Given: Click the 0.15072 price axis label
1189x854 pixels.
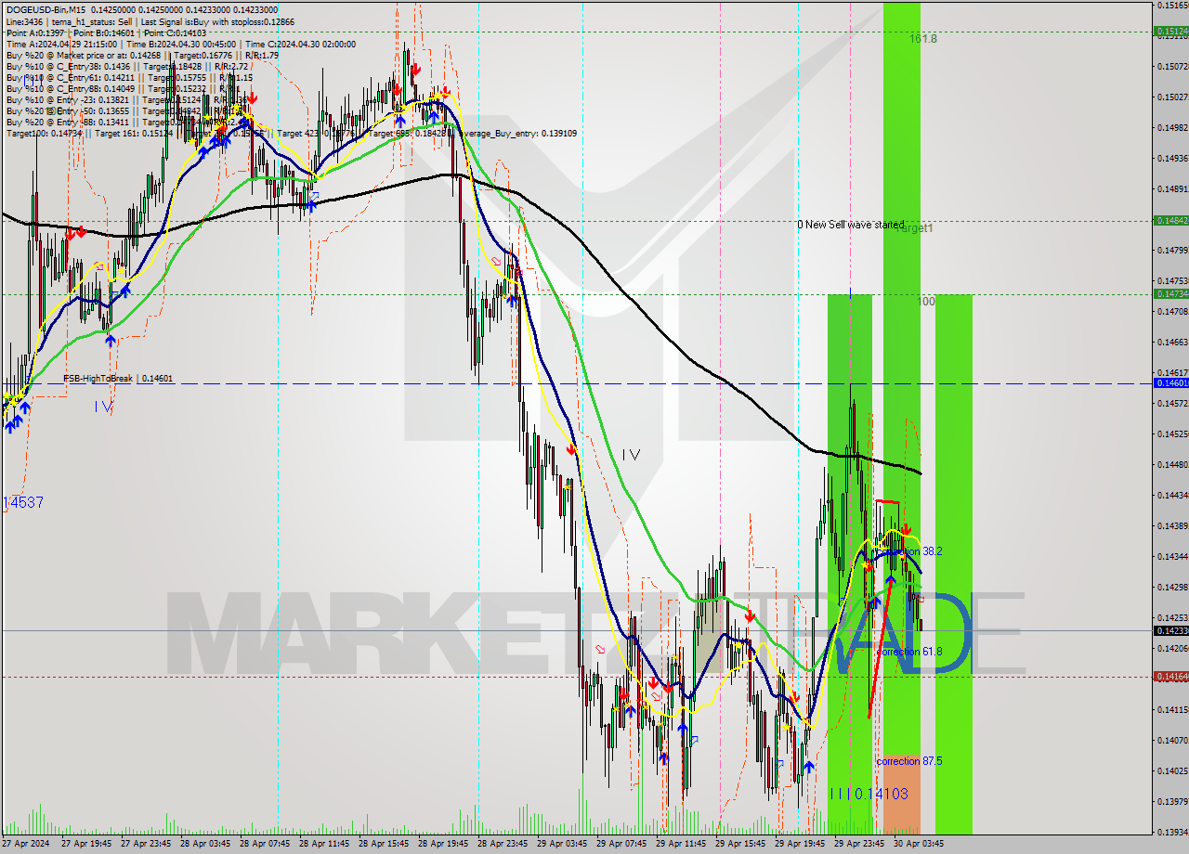Looking at the screenshot, I should point(1172,66).
